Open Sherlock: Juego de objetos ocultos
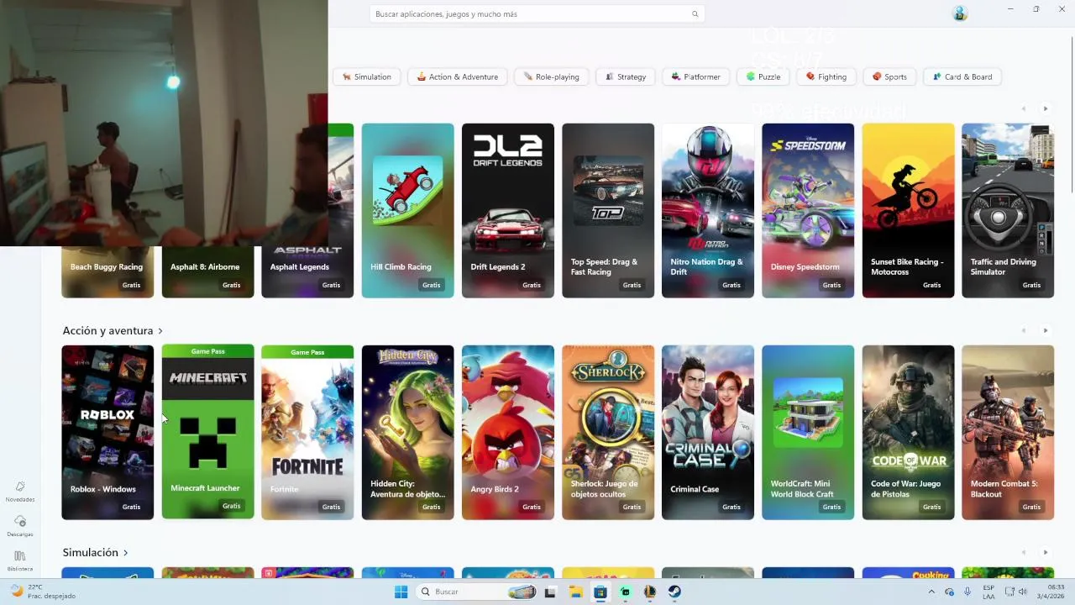 607,433
